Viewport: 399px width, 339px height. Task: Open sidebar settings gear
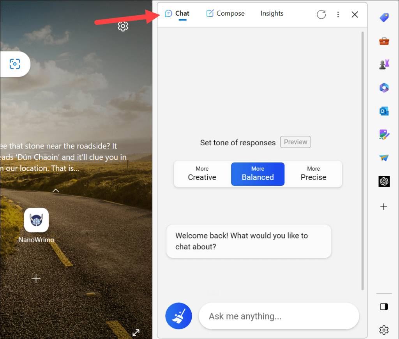(384, 330)
